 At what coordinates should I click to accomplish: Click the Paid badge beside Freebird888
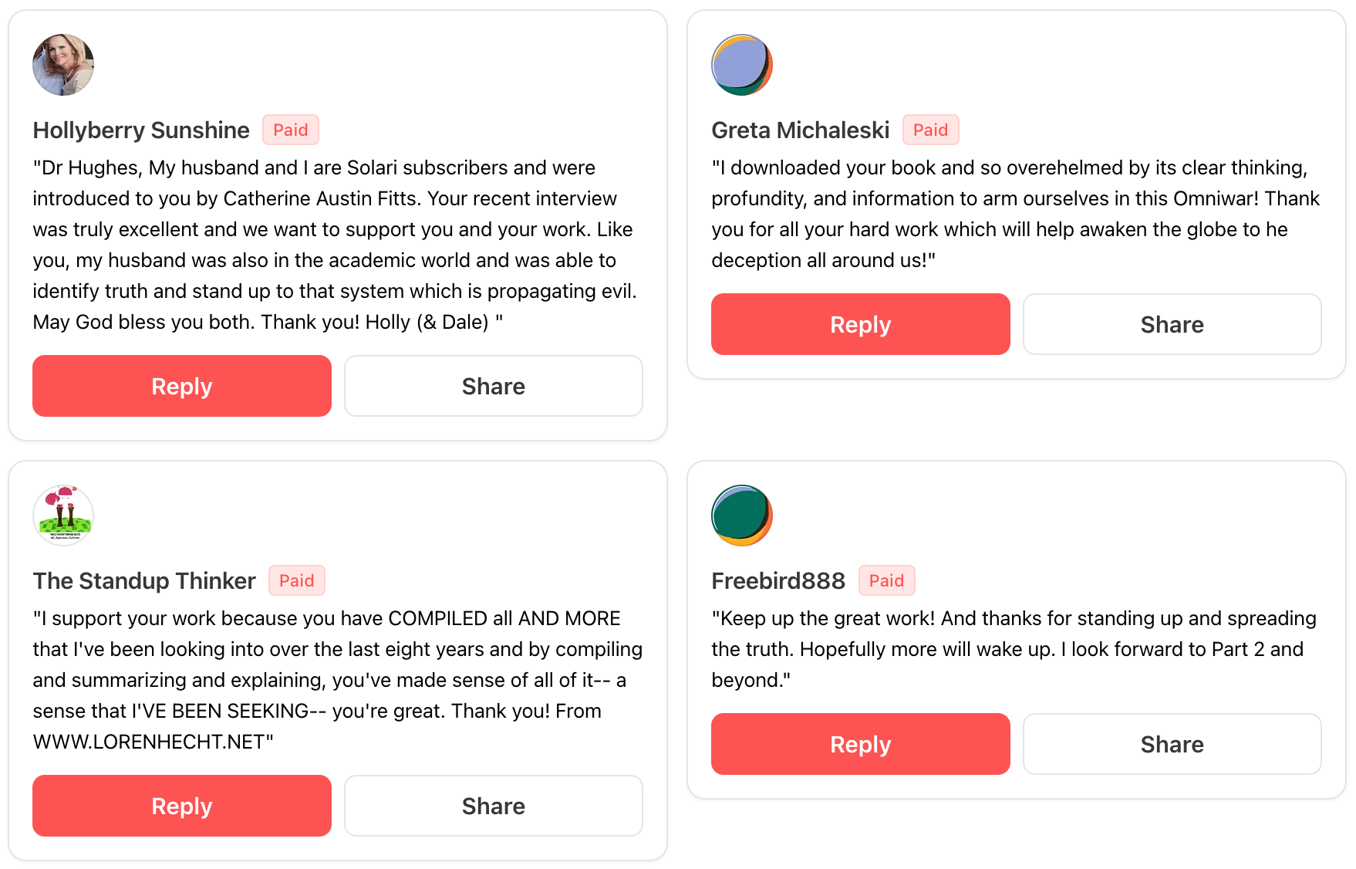pyautogui.click(x=887, y=580)
